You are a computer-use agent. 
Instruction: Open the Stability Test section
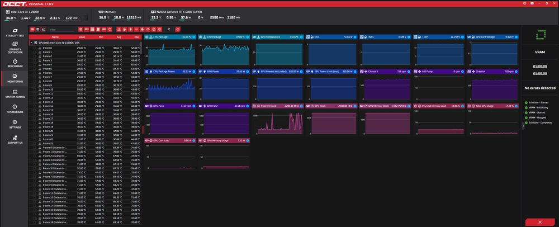15,33
